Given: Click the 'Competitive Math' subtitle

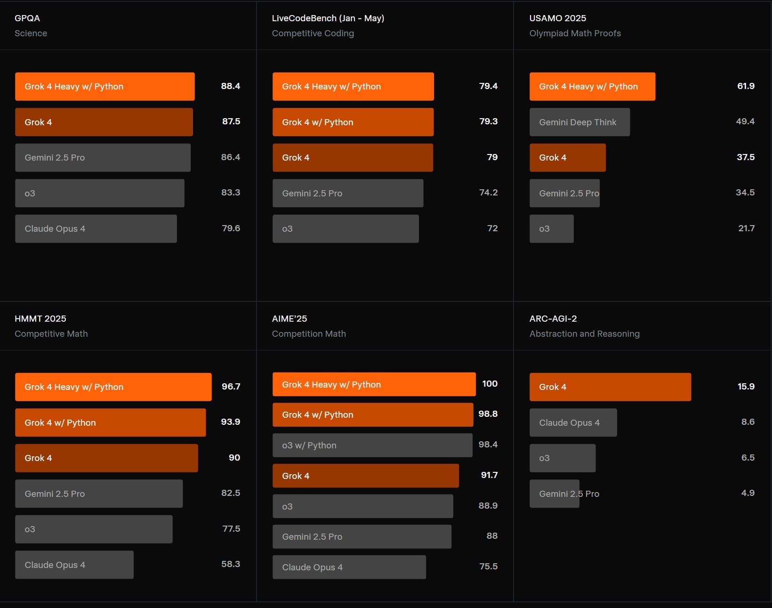Looking at the screenshot, I should point(51,333).
